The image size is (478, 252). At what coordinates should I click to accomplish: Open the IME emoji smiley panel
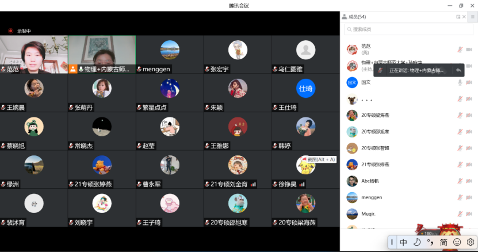(x=457, y=242)
